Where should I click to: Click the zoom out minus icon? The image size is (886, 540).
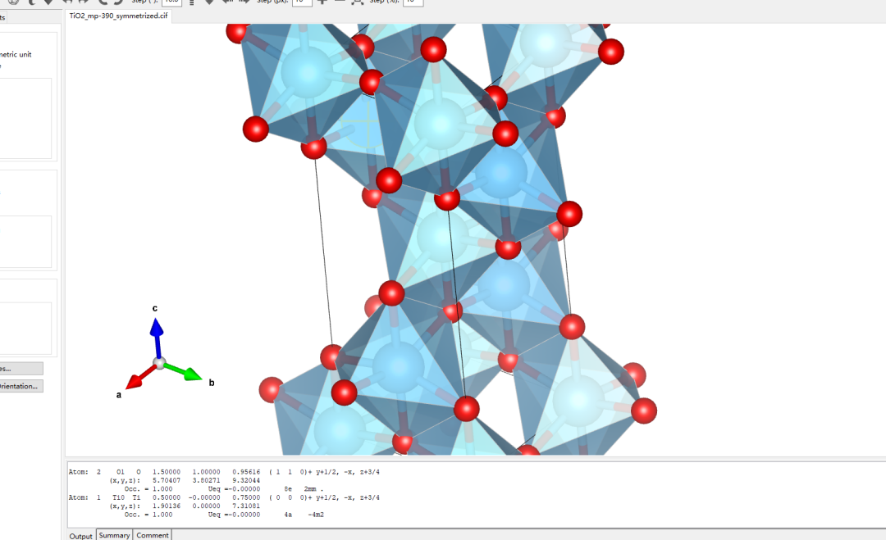pyautogui.click(x=340, y=2)
